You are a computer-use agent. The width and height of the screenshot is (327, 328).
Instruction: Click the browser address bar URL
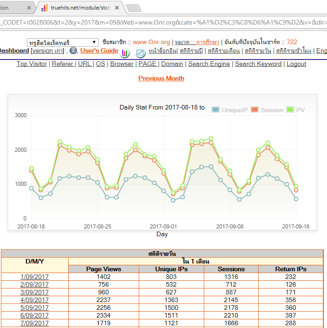pos(163,22)
